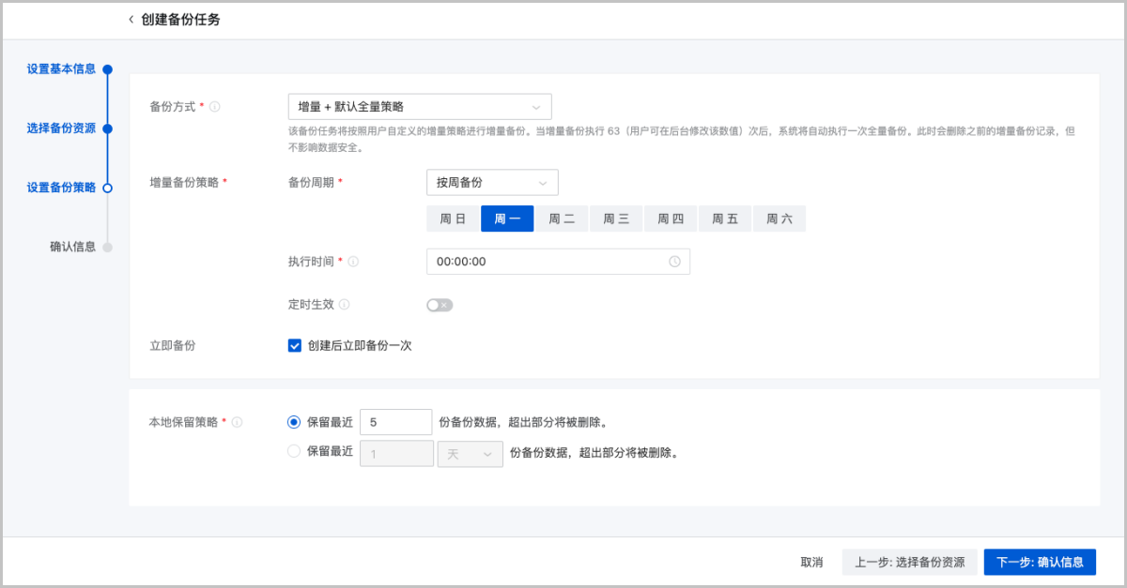The width and height of the screenshot is (1127, 588).
Task: Enable the 定时生效 toggle switch
Action: tap(440, 305)
